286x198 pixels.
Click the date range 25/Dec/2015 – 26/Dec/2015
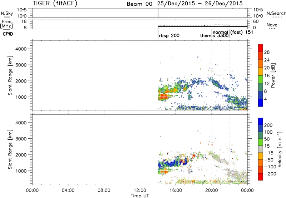click(200, 4)
